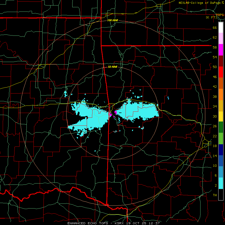Select the '6' legend value
225x225 pixels.
(x=215, y=175)
